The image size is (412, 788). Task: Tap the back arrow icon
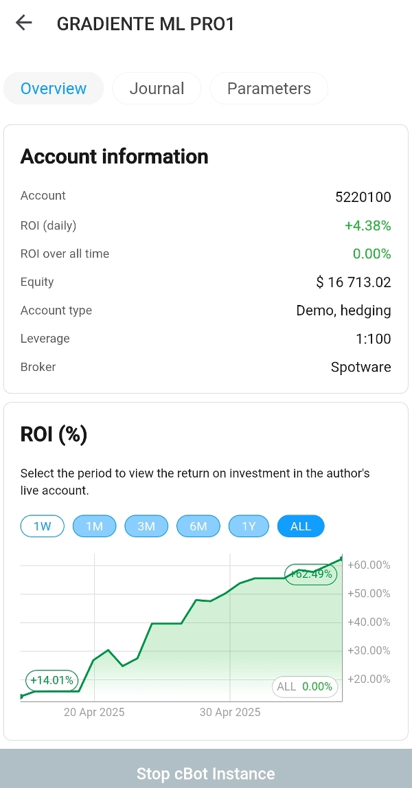pyautogui.click(x=24, y=23)
